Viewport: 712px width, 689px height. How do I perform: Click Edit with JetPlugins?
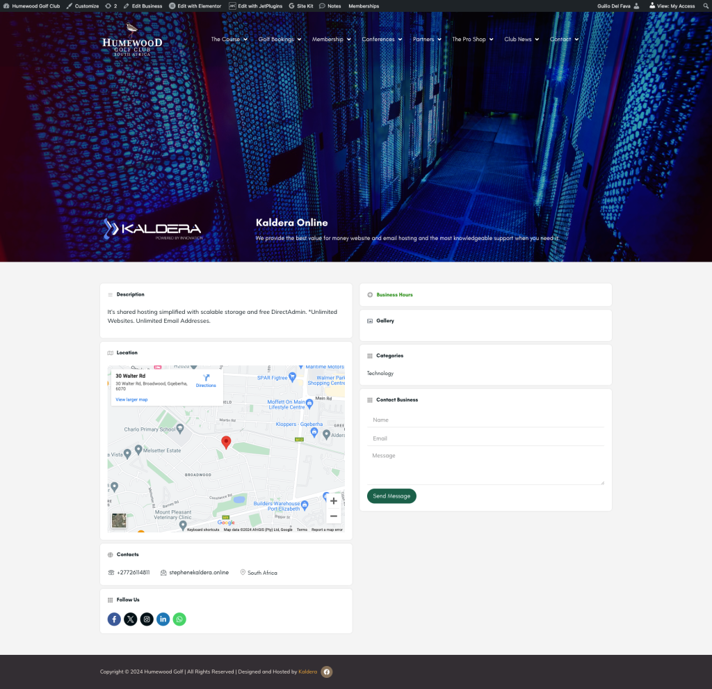click(256, 6)
